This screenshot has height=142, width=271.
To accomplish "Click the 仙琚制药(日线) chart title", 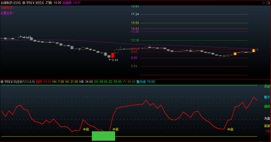I will click(11, 3).
